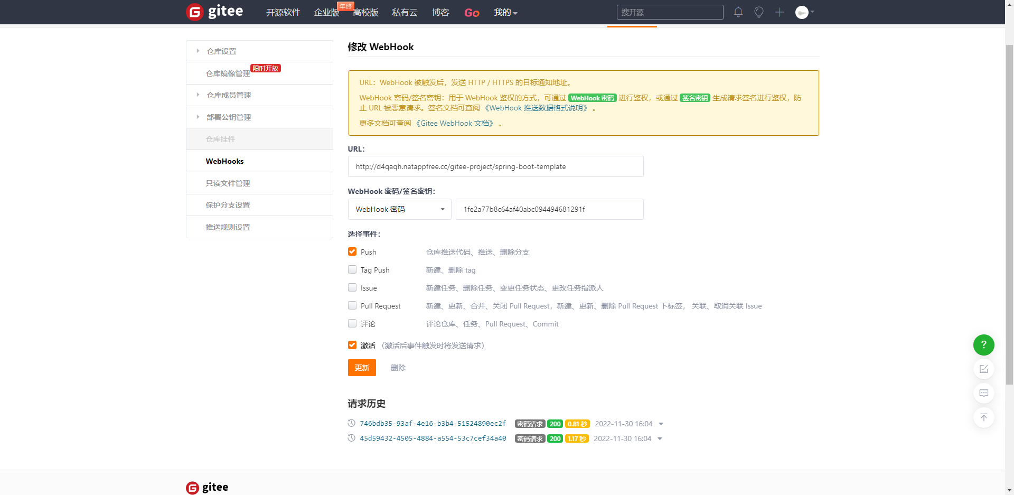Open 博客 in the navigation
The width and height of the screenshot is (1014, 495).
click(440, 12)
